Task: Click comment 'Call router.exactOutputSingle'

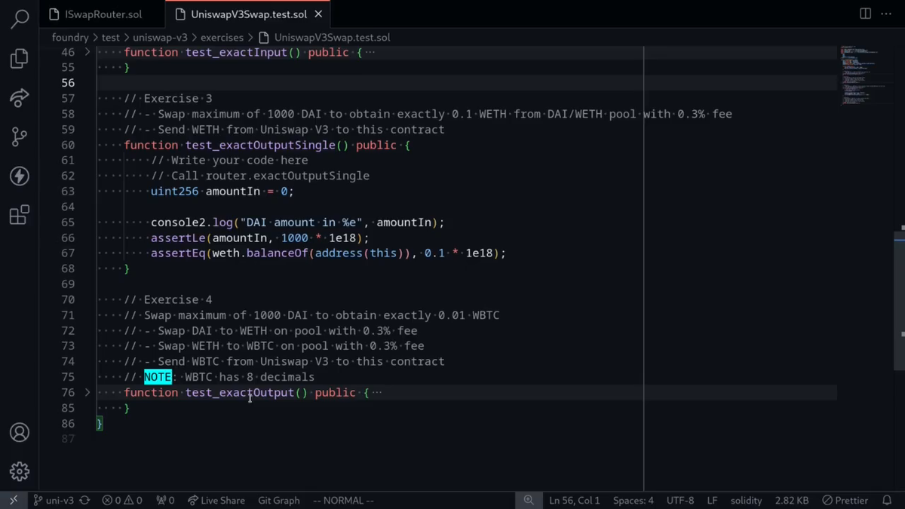Action: [x=260, y=176]
